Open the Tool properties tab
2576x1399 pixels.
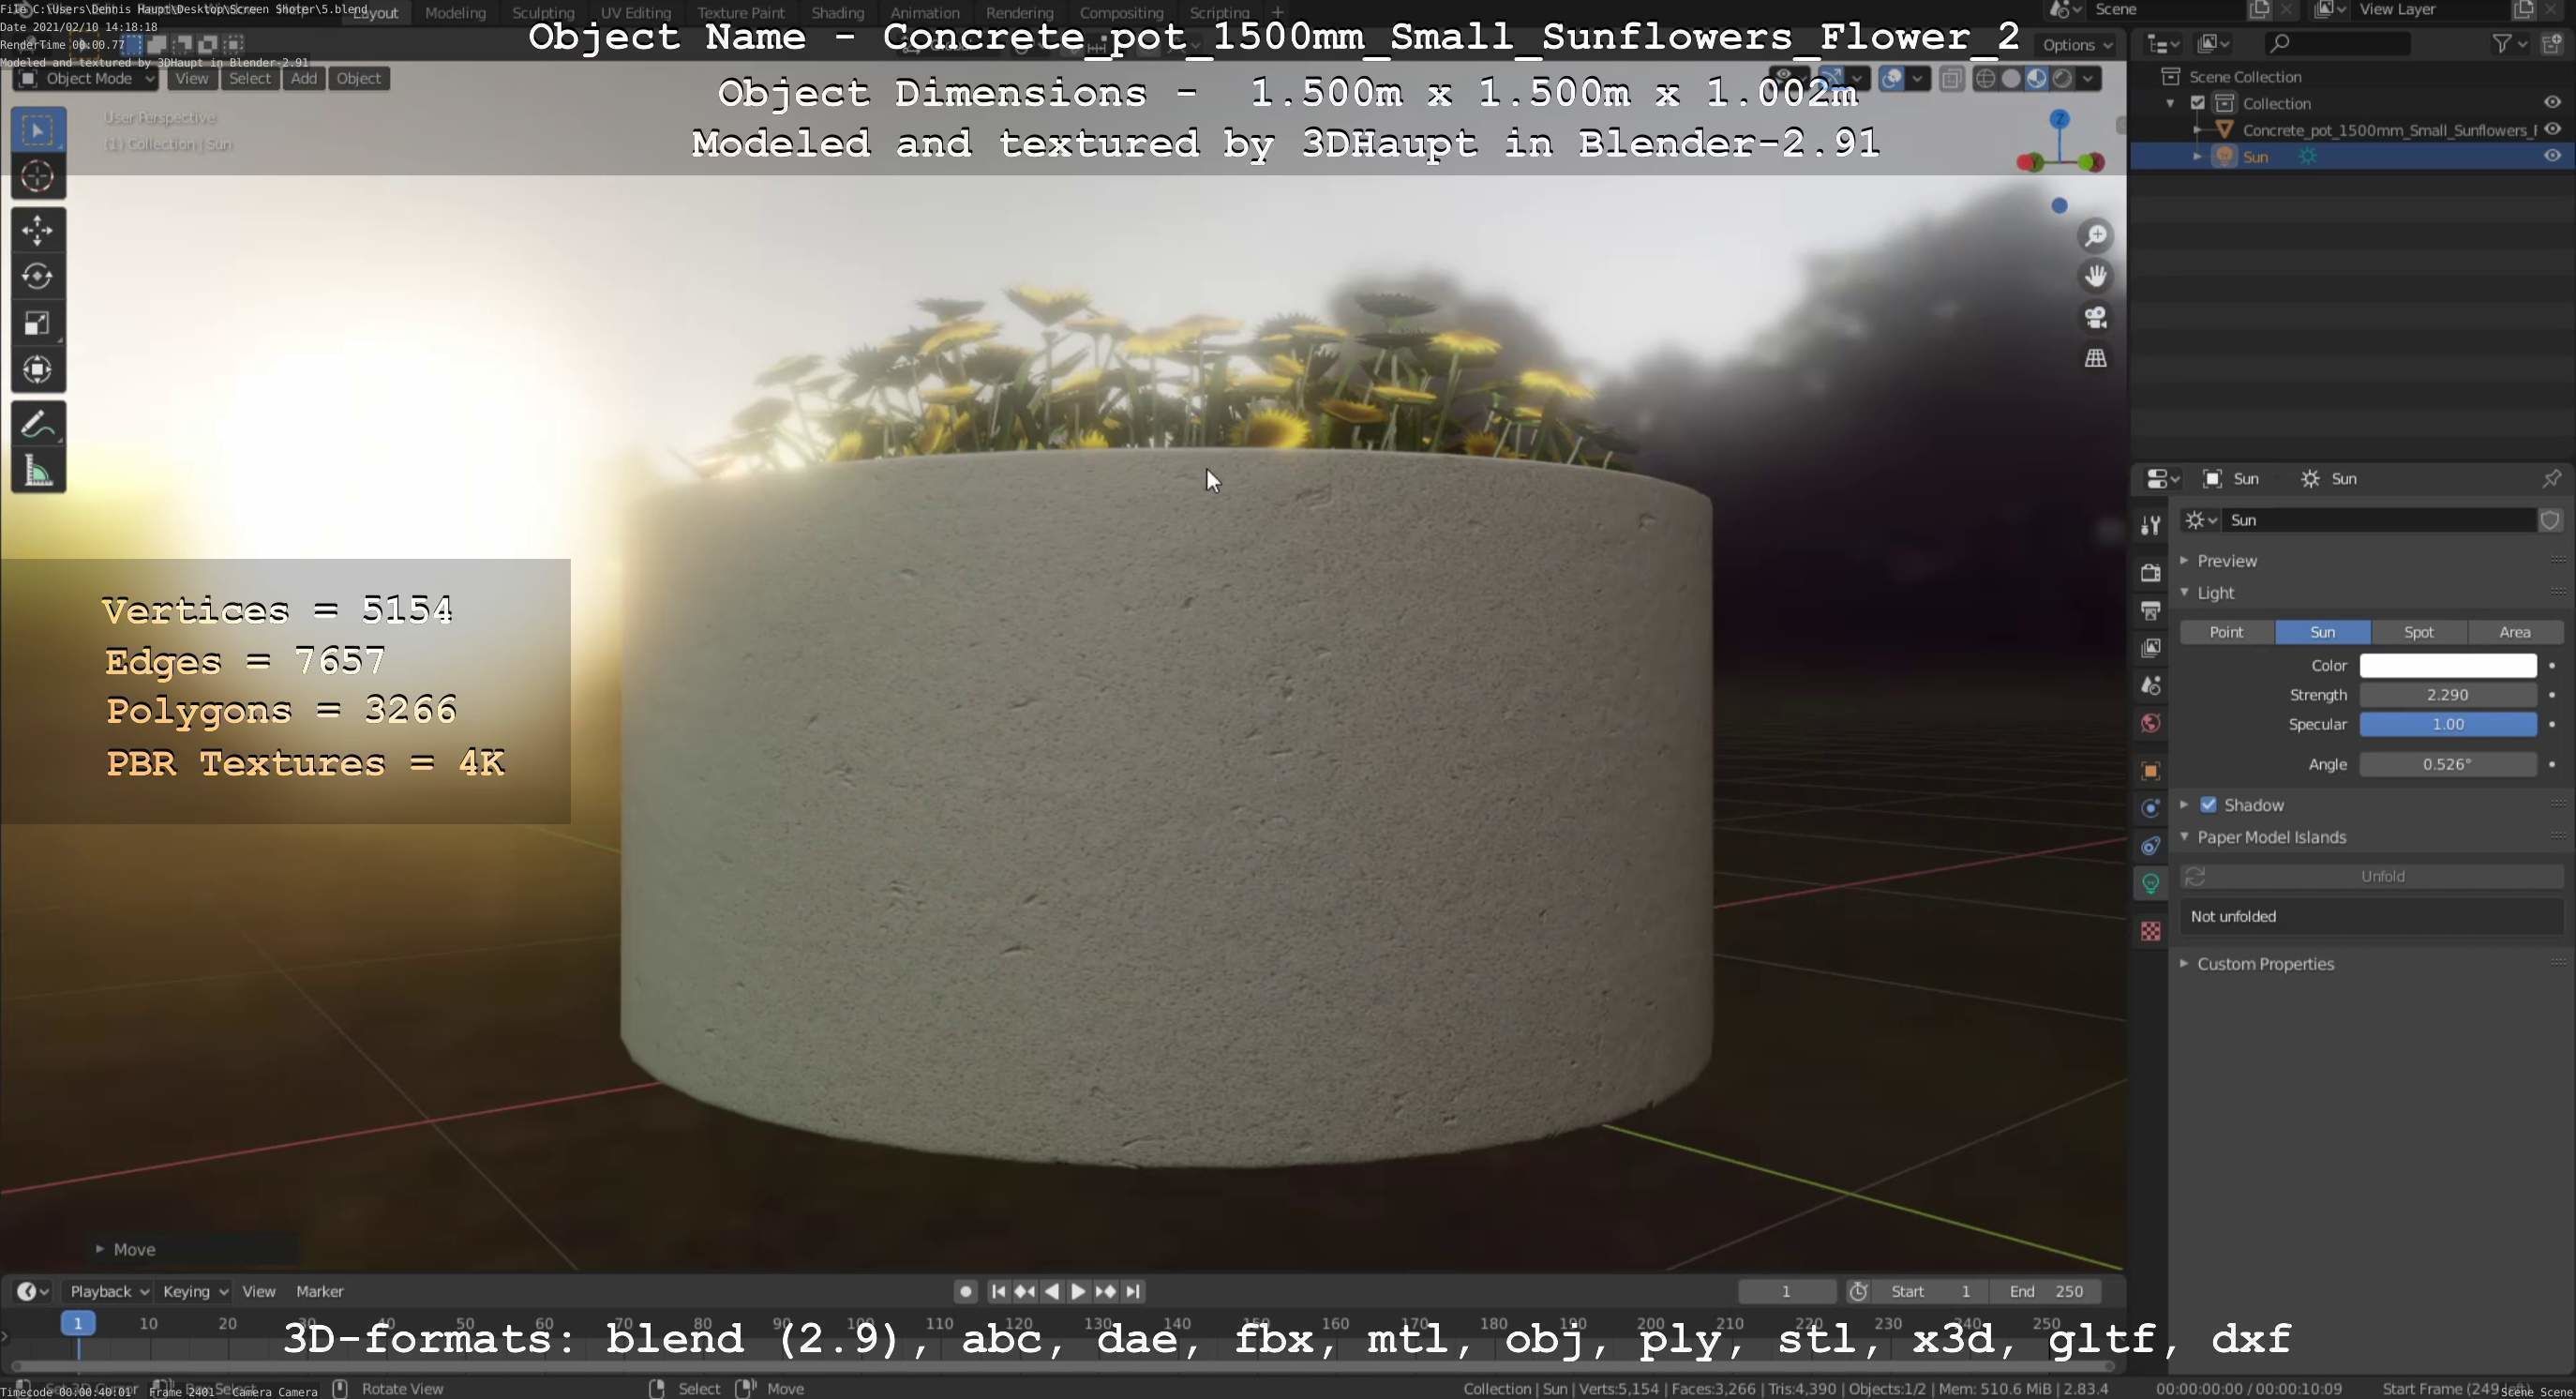[2150, 525]
